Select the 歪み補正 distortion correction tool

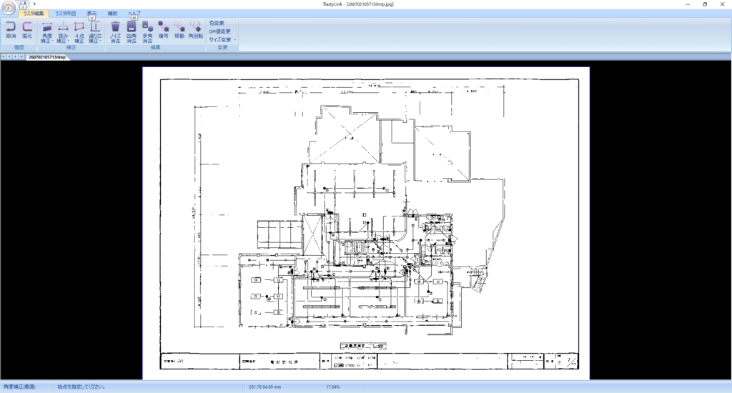click(x=63, y=32)
